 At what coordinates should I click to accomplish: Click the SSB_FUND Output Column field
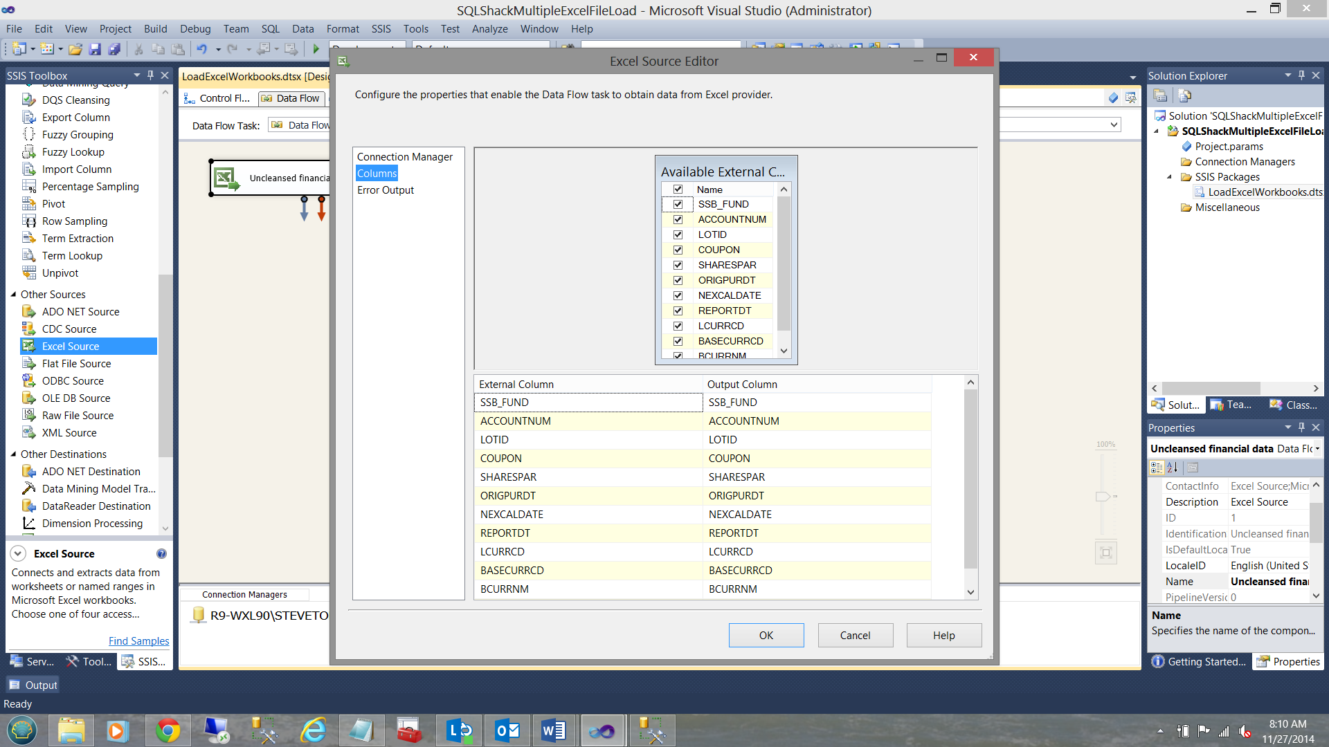[817, 403]
